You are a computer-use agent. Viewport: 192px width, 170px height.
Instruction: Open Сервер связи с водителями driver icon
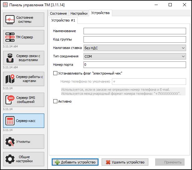pyautogui.click(x=11, y=58)
